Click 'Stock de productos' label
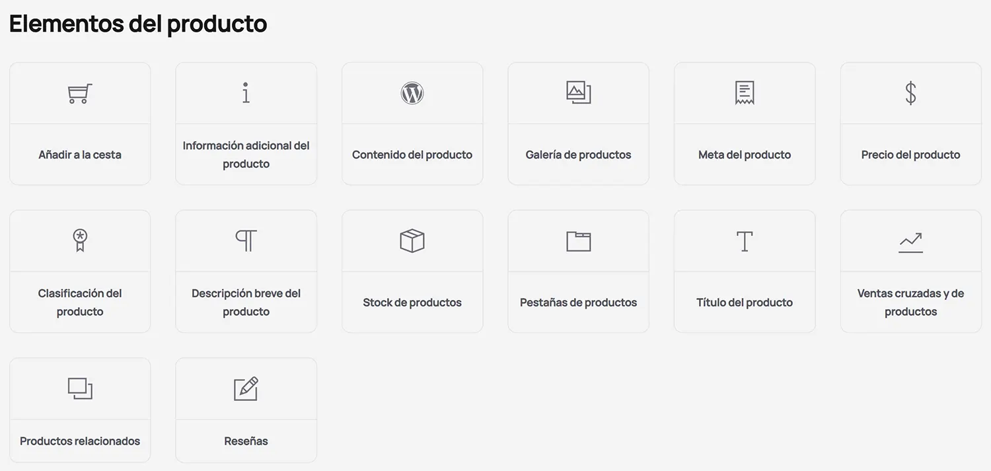991x471 pixels. pyautogui.click(x=412, y=303)
